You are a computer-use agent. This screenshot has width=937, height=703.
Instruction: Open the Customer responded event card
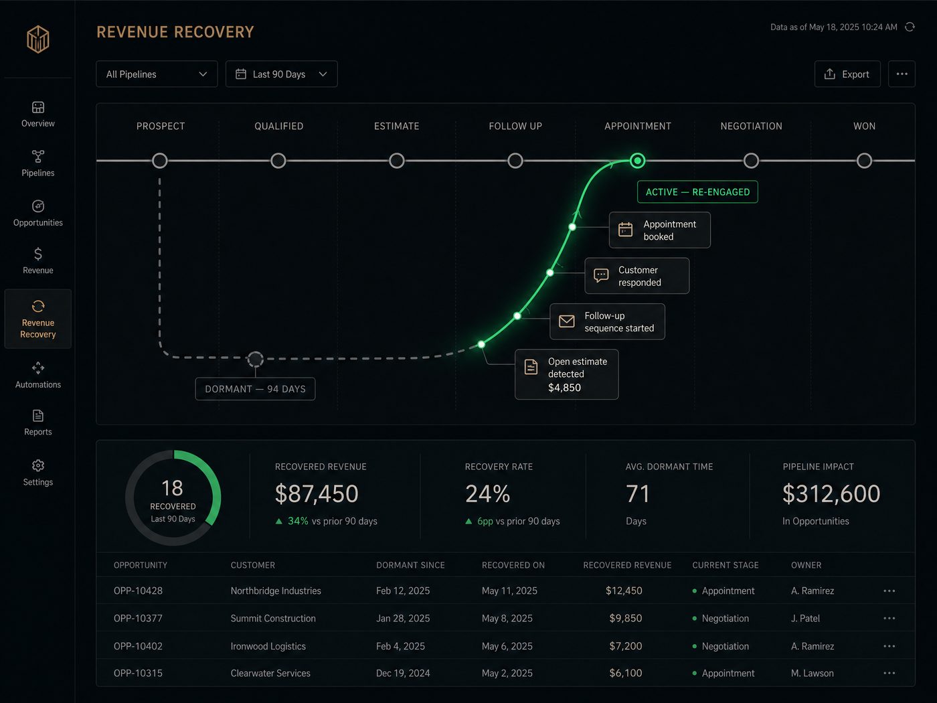pyautogui.click(x=637, y=276)
